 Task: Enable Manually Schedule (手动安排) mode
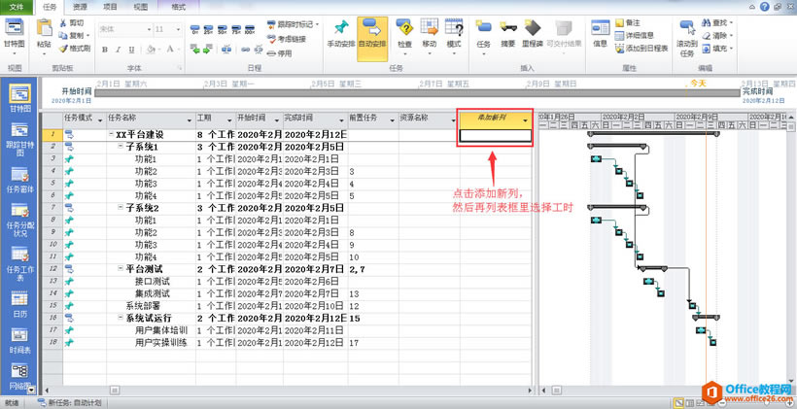coord(340,35)
